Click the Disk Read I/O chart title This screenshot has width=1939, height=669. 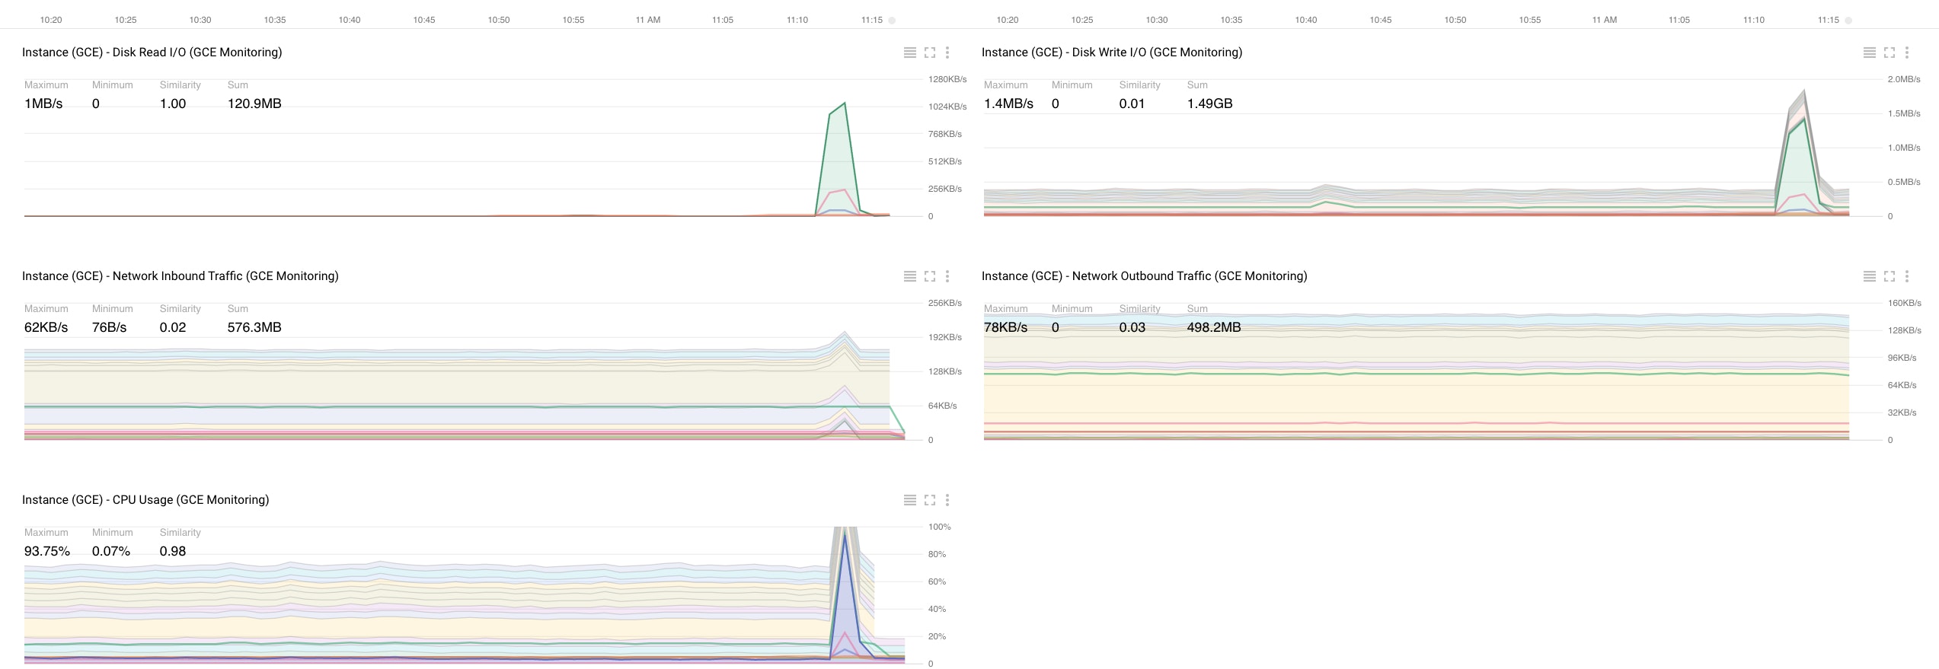(152, 53)
